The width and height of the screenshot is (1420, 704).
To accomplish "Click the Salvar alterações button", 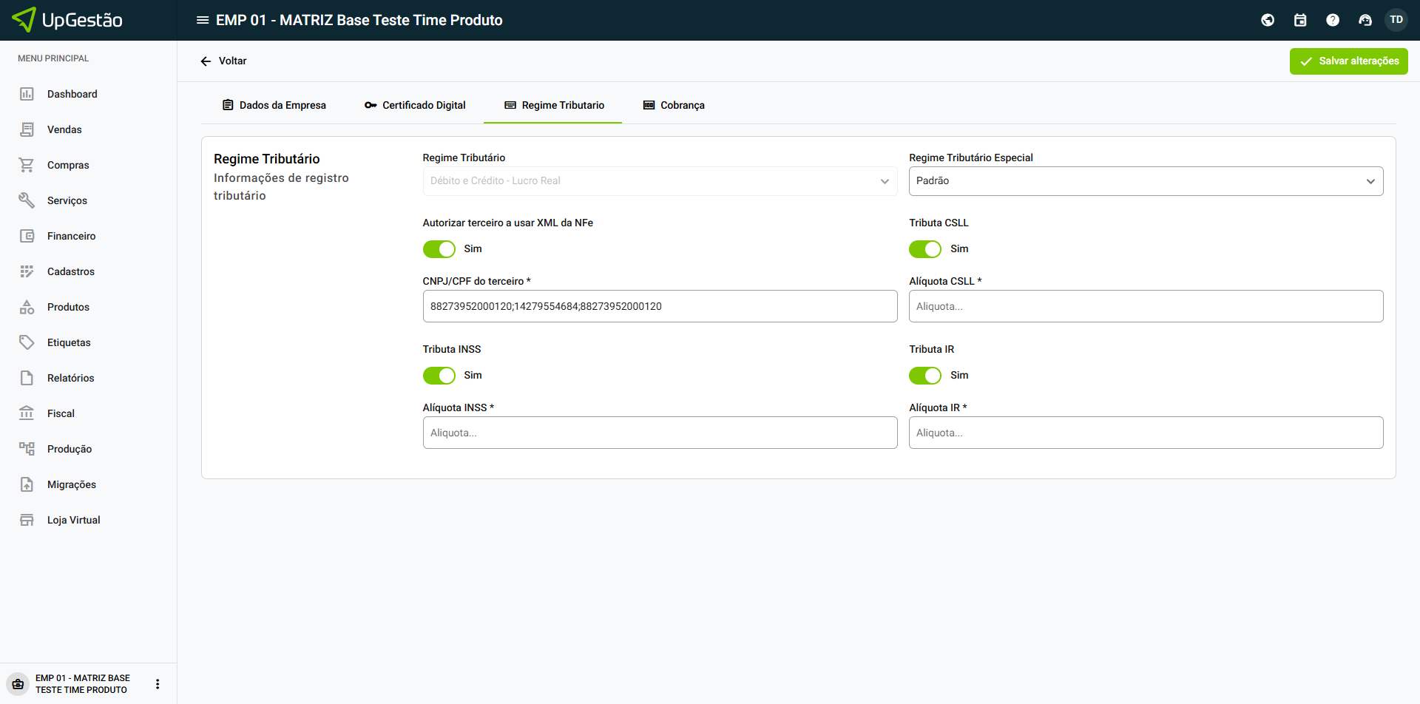I will pos(1348,61).
